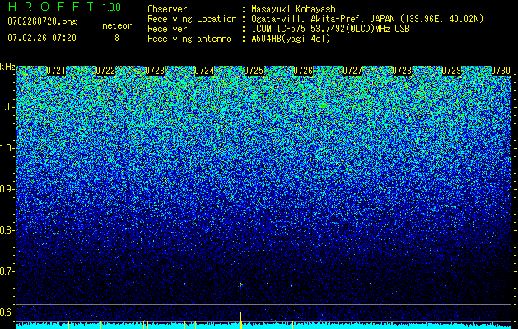Click the 0728 time marker
Screen dimensions: 518x329
click(402, 71)
